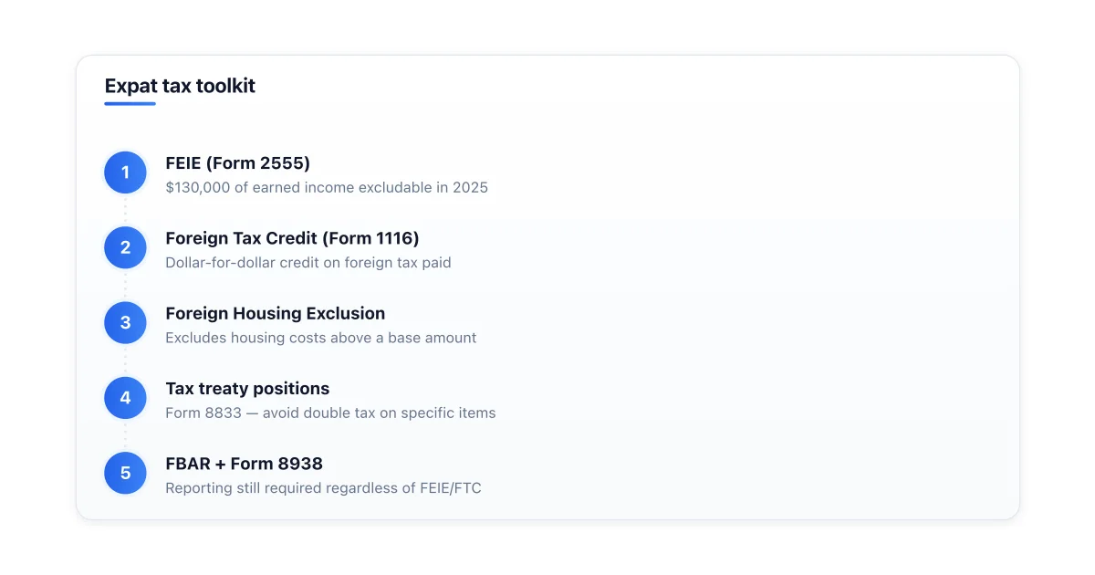Click the dotted connector between steps 1 and 2
This screenshot has width=1095, height=575.
point(126,210)
